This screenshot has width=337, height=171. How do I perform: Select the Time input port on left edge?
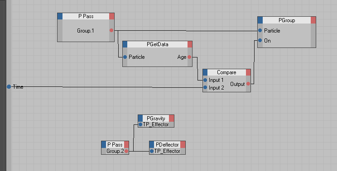point(9,87)
